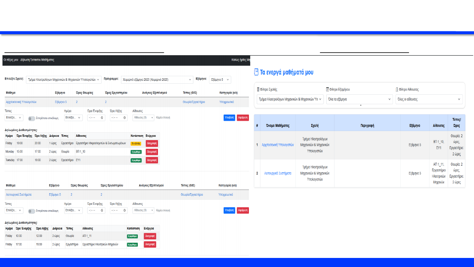The width and height of the screenshot is (474, 267).
Task: Open the "Όλες οι αίθουσες" room filter dropdown
Action: (x=428, y=99)
